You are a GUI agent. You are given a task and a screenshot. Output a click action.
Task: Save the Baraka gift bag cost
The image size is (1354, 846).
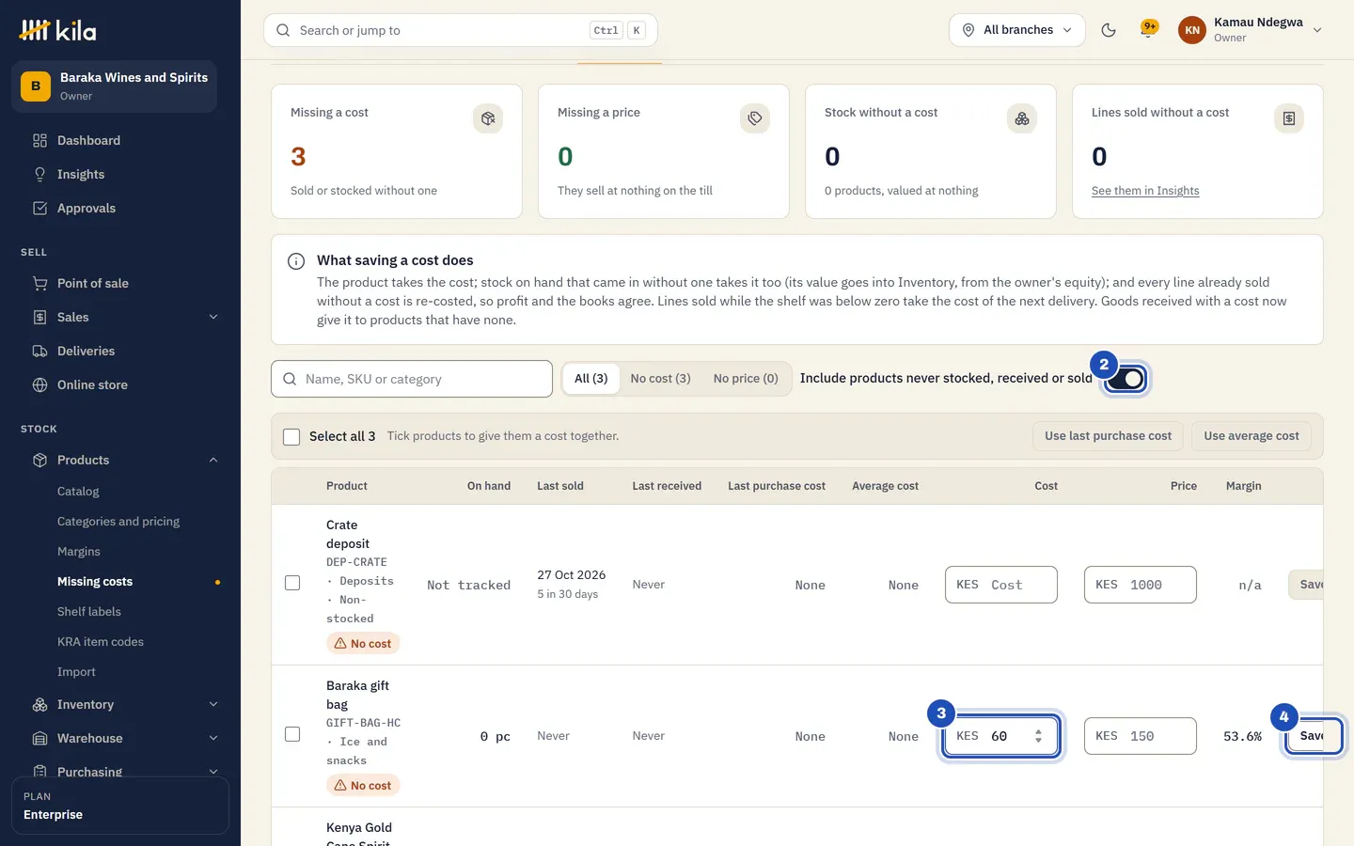[x=1313, y=736]
